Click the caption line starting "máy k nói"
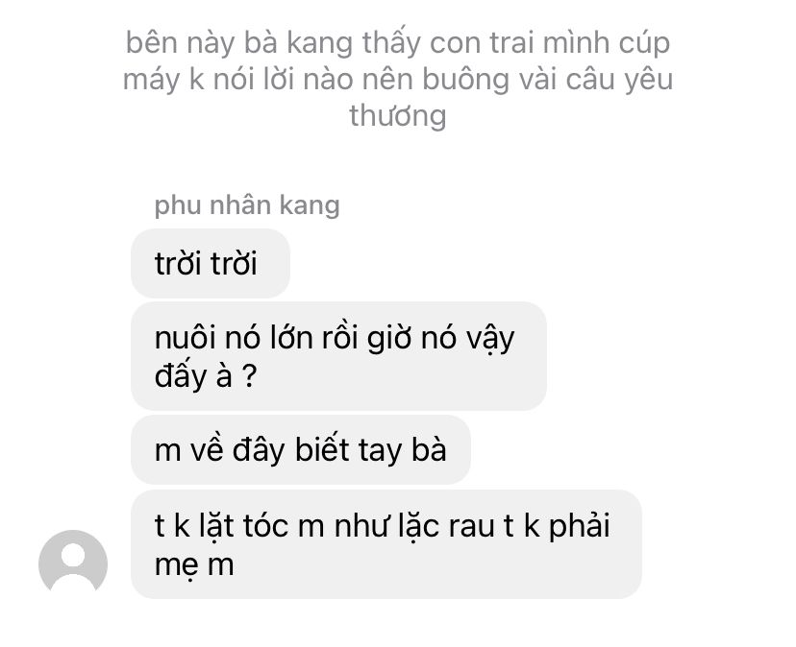The width and height of the screenshot is (796, 647). (x=398, y=80)
